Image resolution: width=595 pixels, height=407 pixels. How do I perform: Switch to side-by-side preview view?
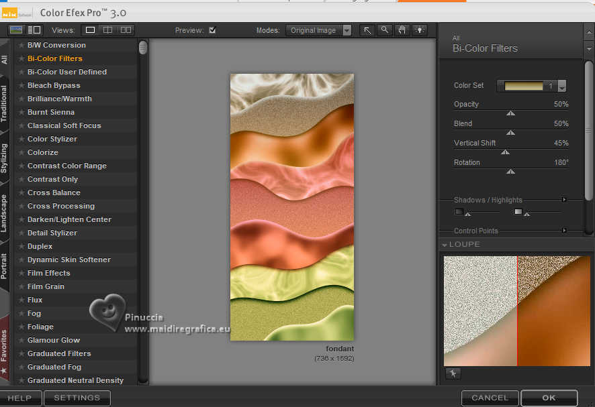coord(126,30)
